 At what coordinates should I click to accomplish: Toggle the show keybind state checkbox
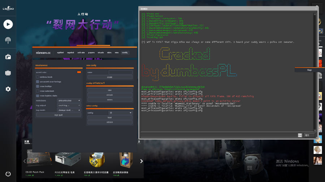38,96
